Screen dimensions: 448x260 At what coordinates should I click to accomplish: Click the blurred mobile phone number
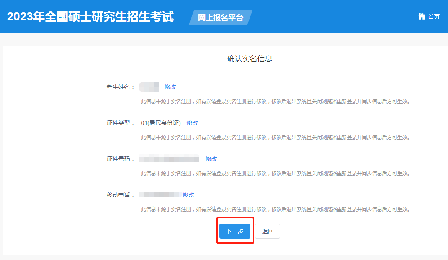(160, 195)
